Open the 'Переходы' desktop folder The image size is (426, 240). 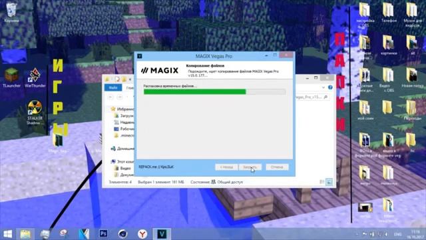412,110
